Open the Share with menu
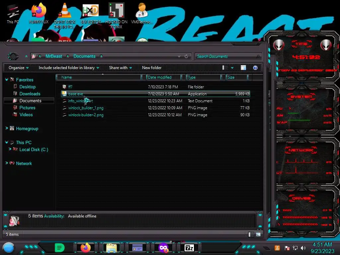Viewport: 340px width, 255px height. [x=121, y=68]
